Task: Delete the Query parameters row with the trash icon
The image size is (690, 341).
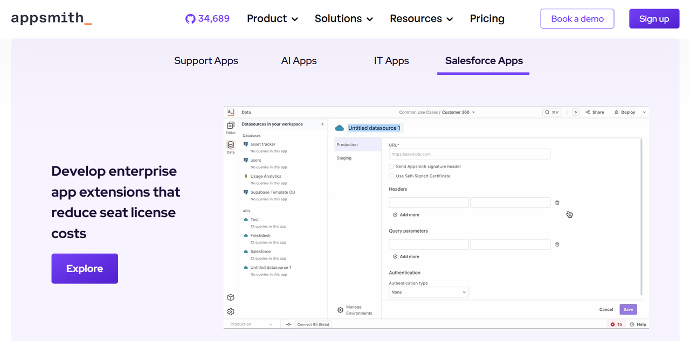Action: (557, 244)
